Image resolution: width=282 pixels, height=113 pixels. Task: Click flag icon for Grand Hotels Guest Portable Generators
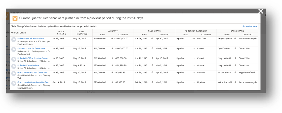pyautogui.click(x=14, y=84)
